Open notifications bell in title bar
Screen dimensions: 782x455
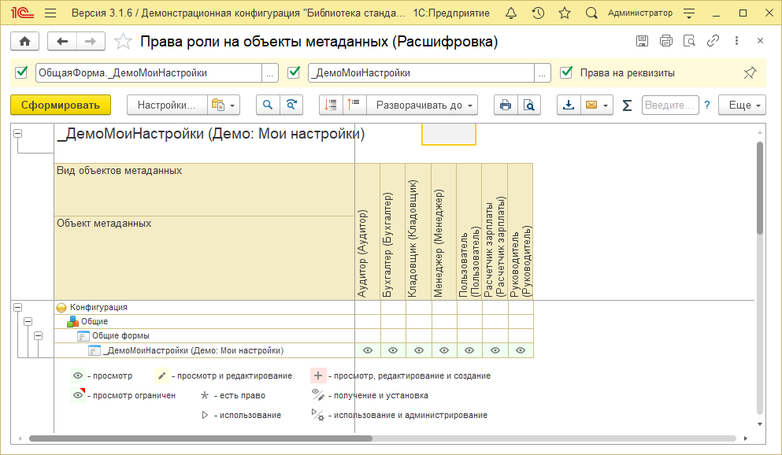pos(511,13)
